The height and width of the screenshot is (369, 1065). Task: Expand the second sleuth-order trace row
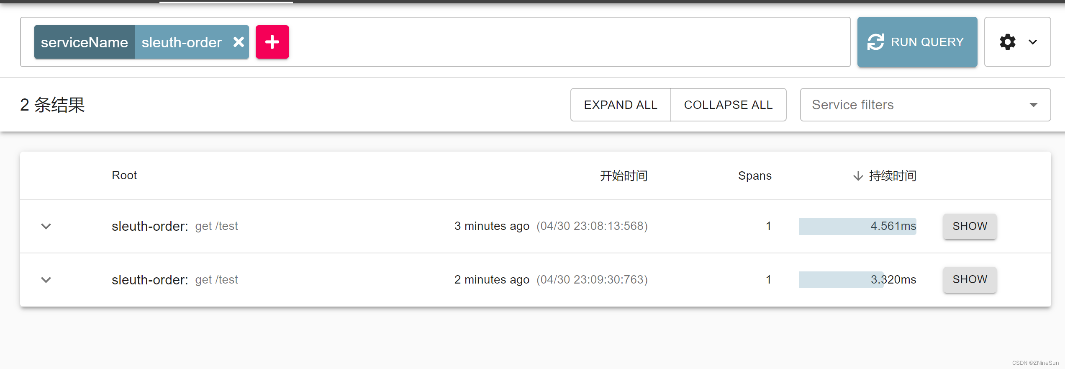click(x=46, y=280)
